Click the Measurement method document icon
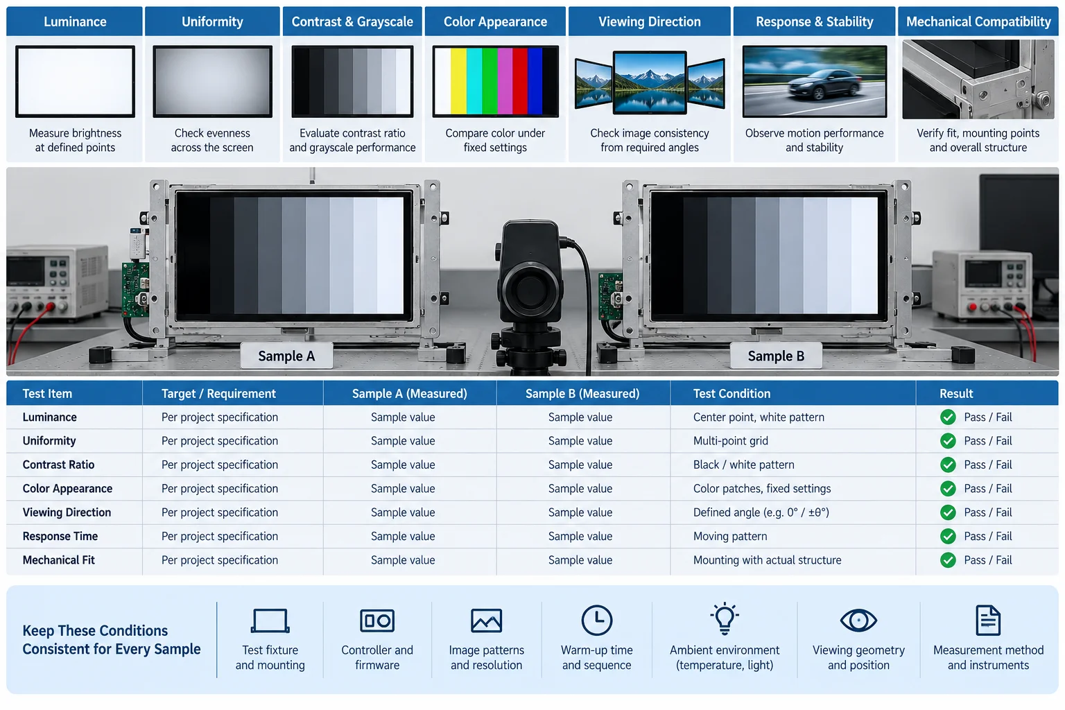Screen dimensions: 1065x710 [x=988, y=620]
